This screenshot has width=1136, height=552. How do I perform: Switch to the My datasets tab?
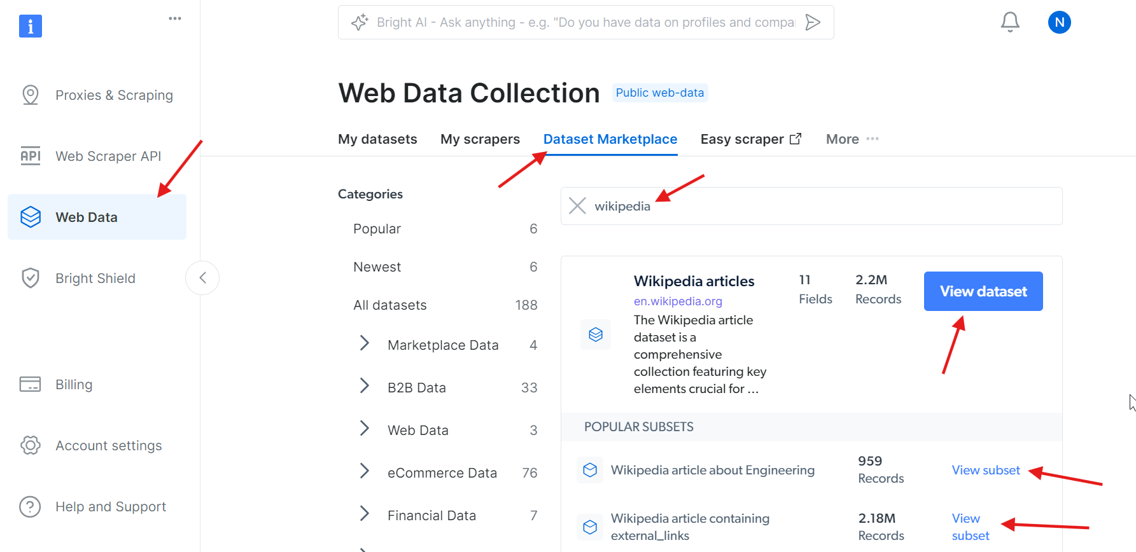[x=377, y=139]
